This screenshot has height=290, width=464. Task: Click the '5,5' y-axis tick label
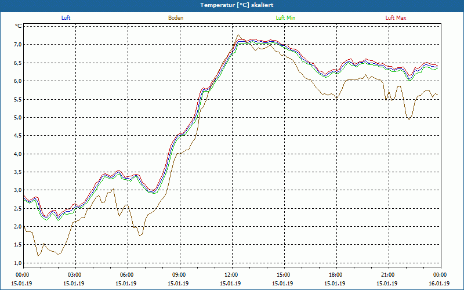pyautogui.click(x=18, y=99)
